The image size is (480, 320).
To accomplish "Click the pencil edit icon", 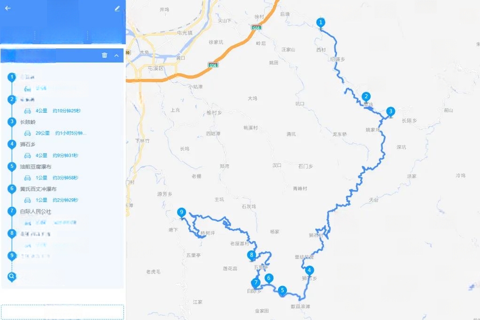I will pos(117,8).
